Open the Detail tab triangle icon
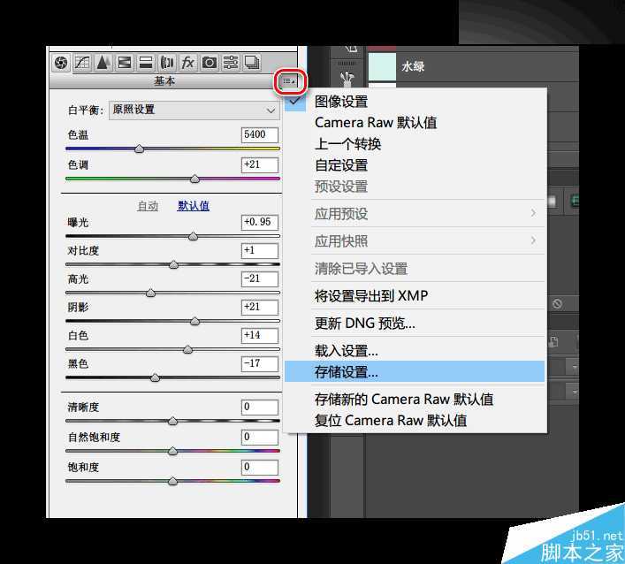Screen dimensions: 625x564 [103, 63]
